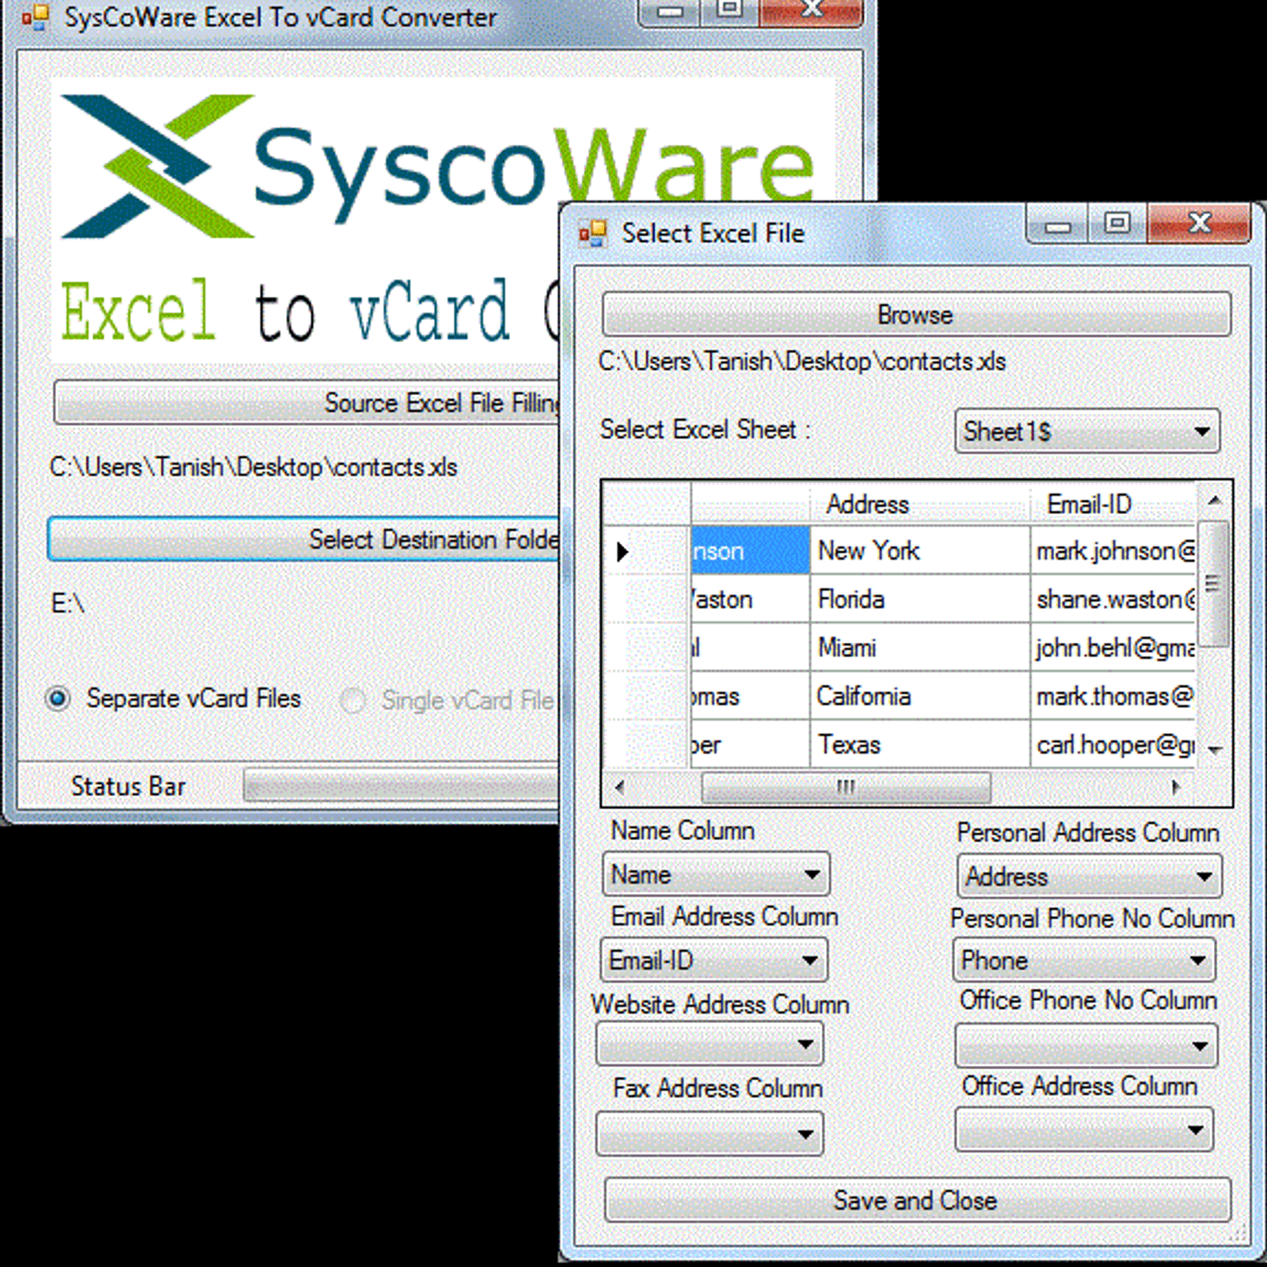Click the john.behl email cell
Image resolution: width=1267 pixels, height=1267 pixels.
[1113, 648]
